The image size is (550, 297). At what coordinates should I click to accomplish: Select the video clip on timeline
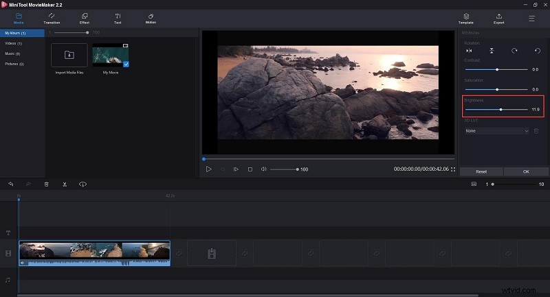(x=95, y=253)
